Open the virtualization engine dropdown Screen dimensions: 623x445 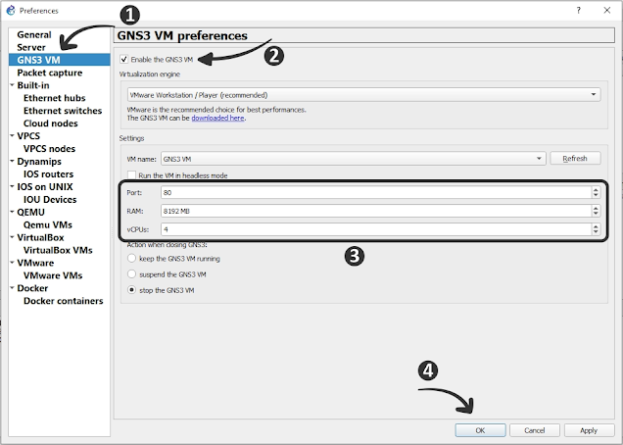[x=364, y=95]
